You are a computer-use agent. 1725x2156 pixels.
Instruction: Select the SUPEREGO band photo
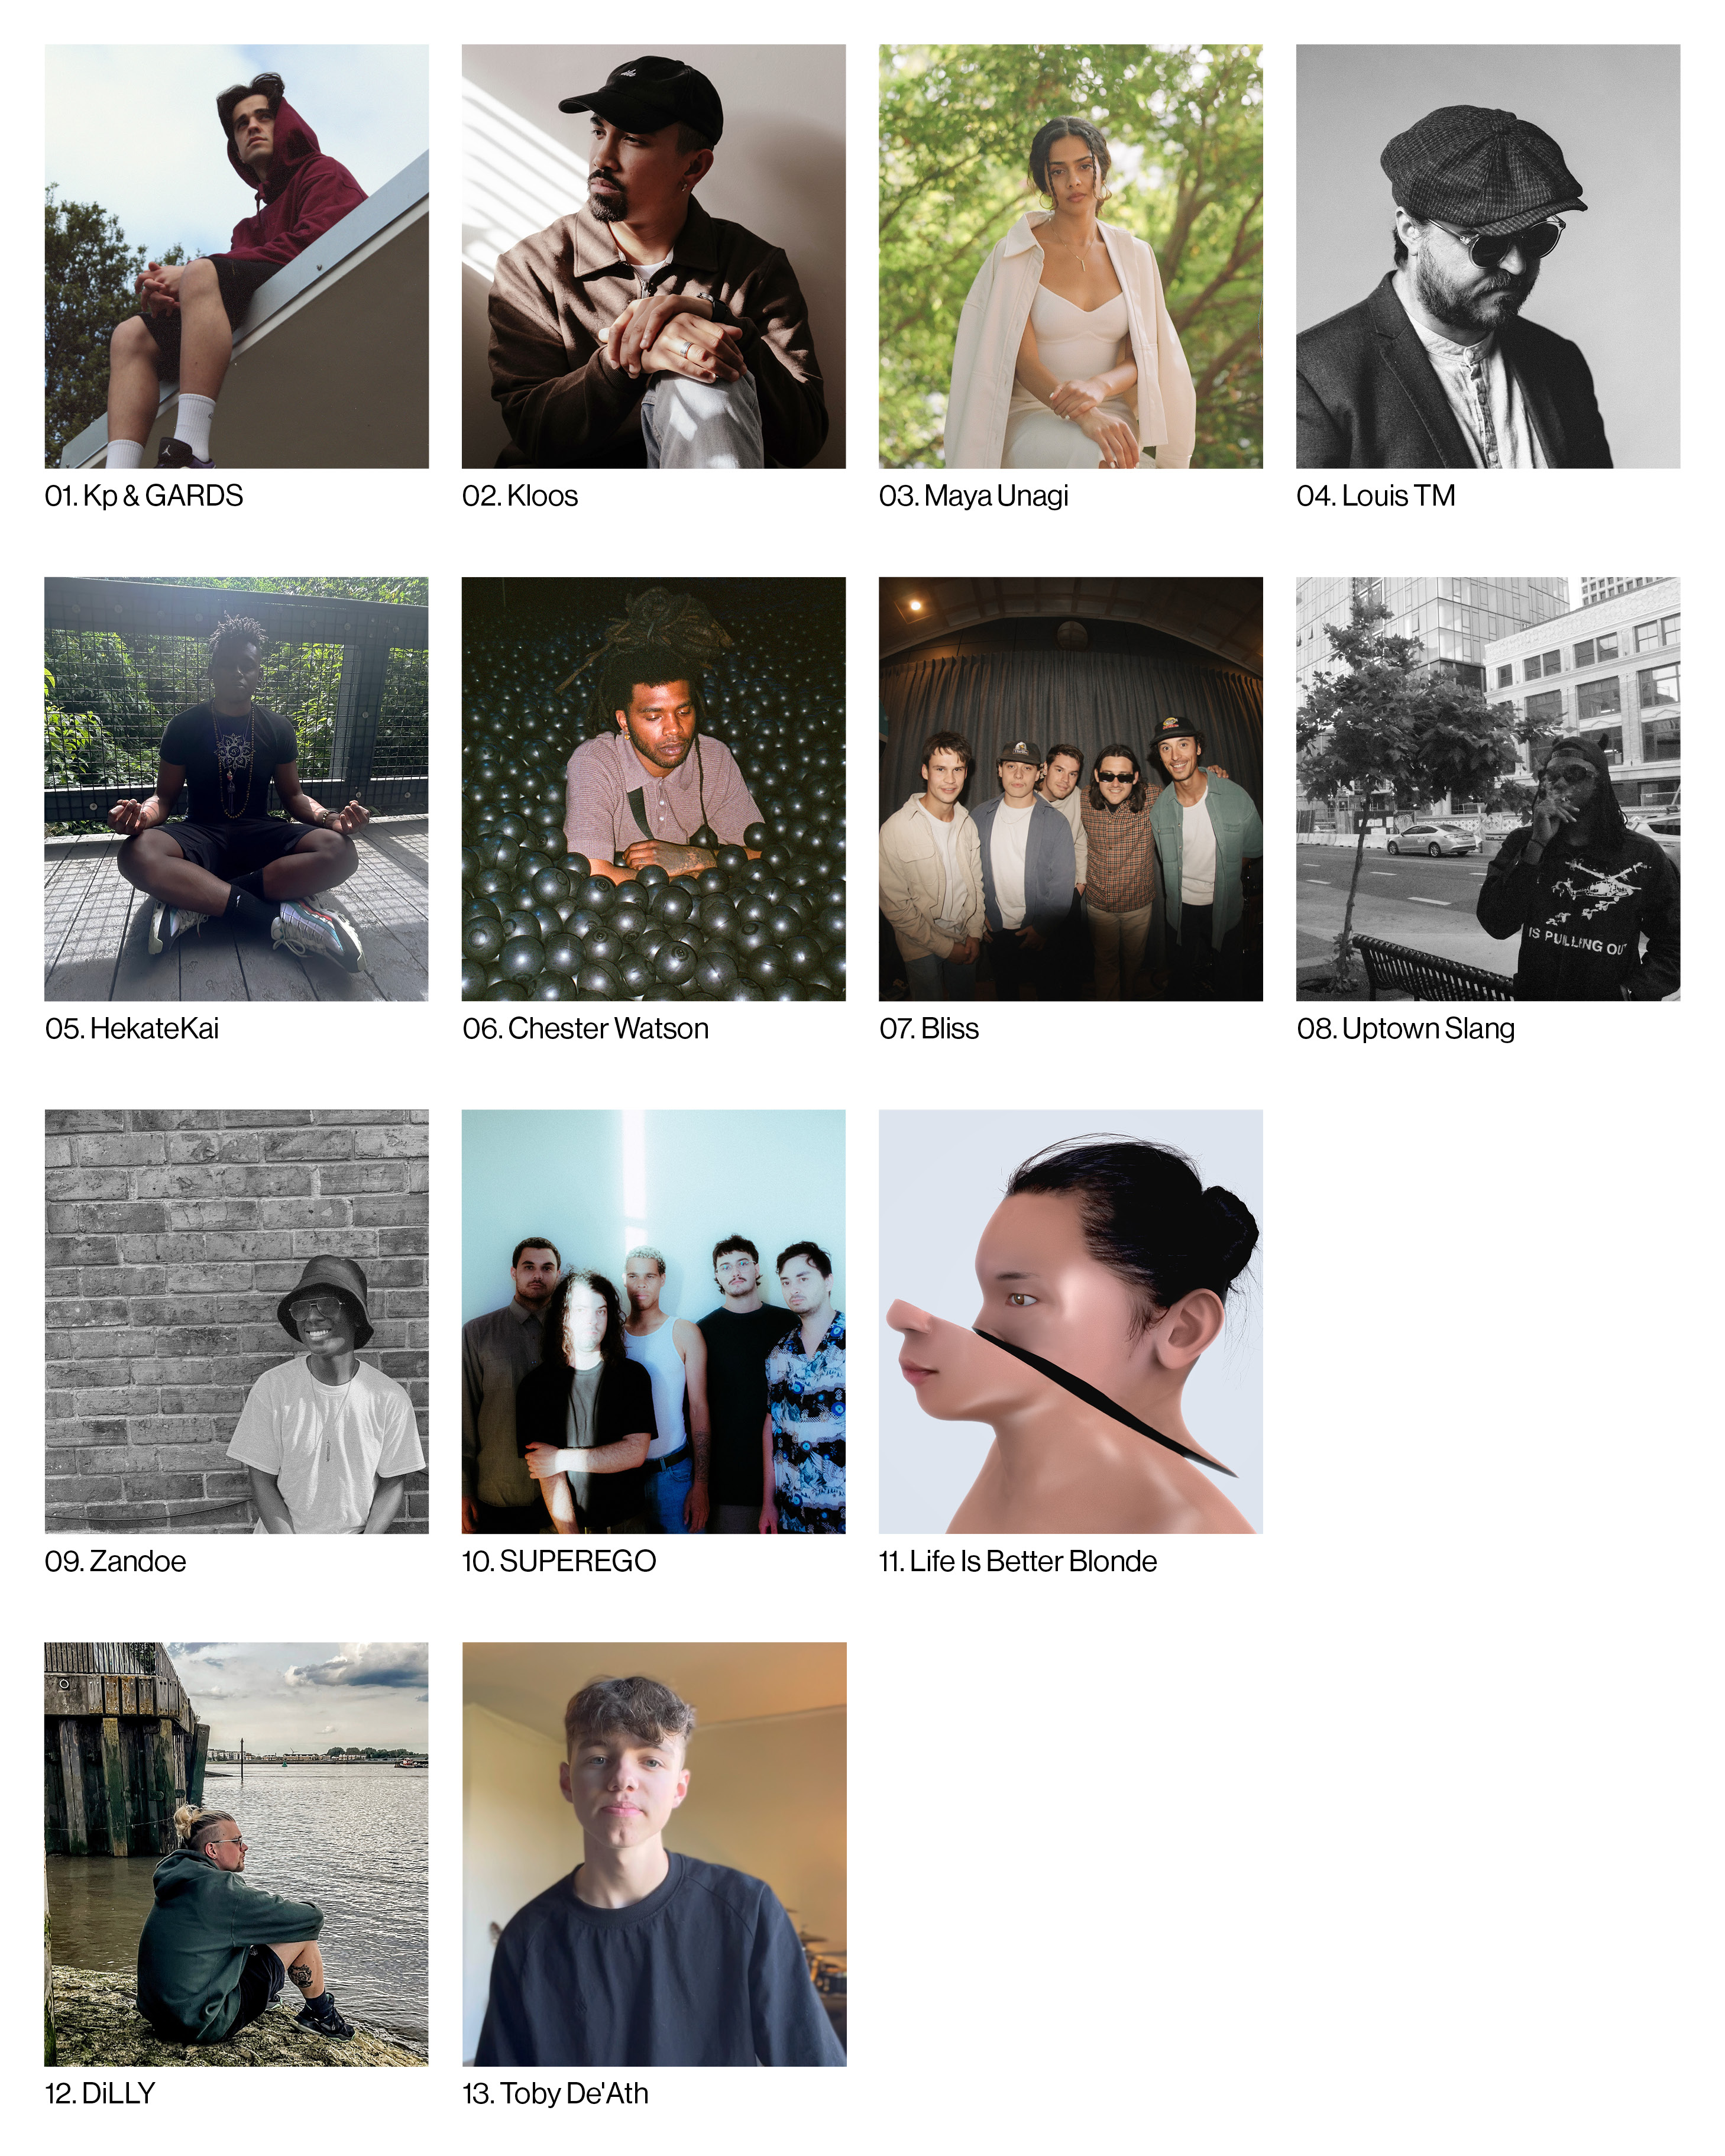653,1321
